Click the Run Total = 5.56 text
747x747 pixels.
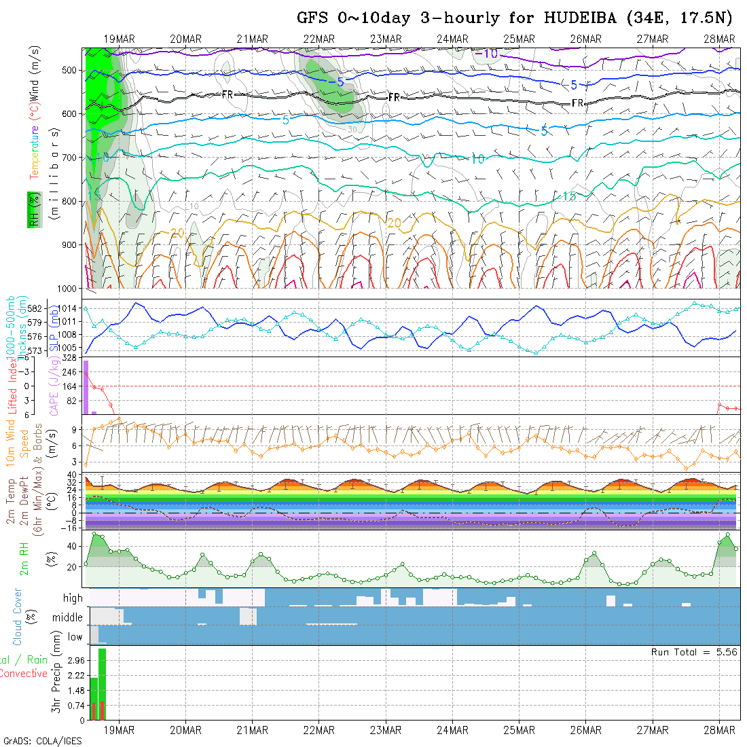point(694,652)
